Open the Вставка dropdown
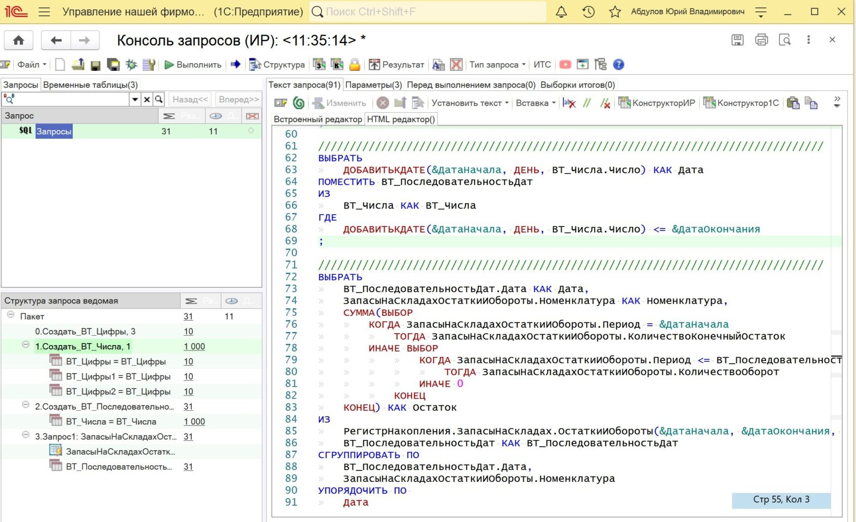The image size is (856, 522). [x=535, y=103]
